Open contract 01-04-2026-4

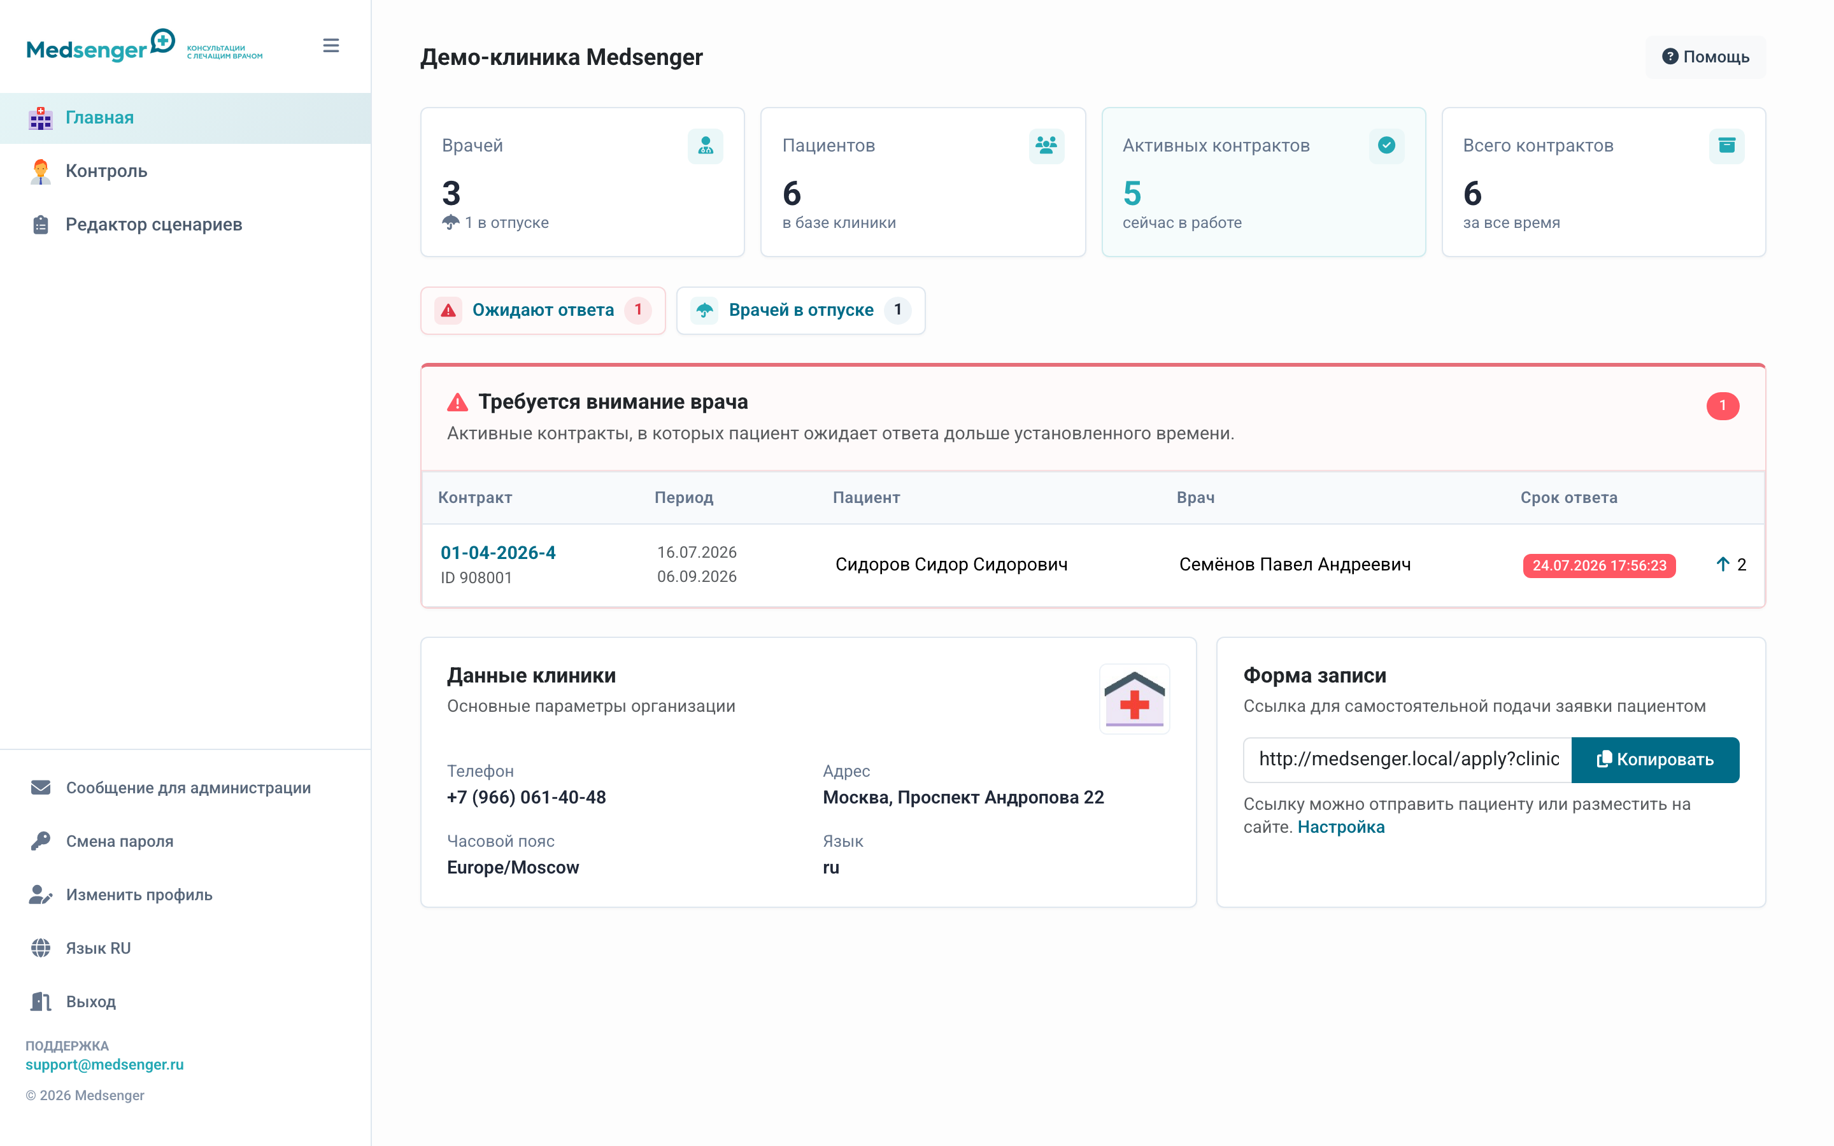[x=498, y=553]
